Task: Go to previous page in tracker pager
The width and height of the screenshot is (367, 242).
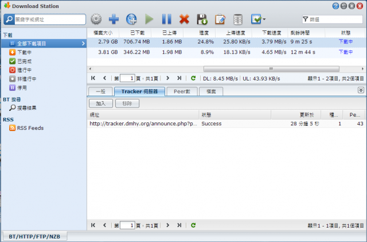Action: coord(104,225)
